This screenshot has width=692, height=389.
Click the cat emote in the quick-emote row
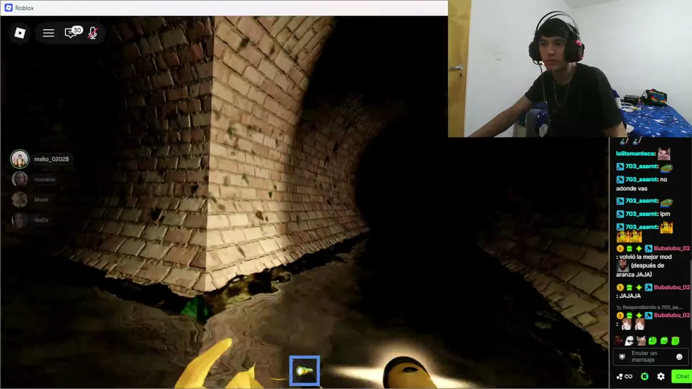point(641,341)
